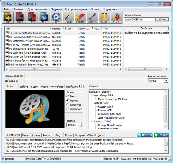Launch the WIZARD toolbar icon
This screenshot has width=173, height=163.
pos(68,18)
